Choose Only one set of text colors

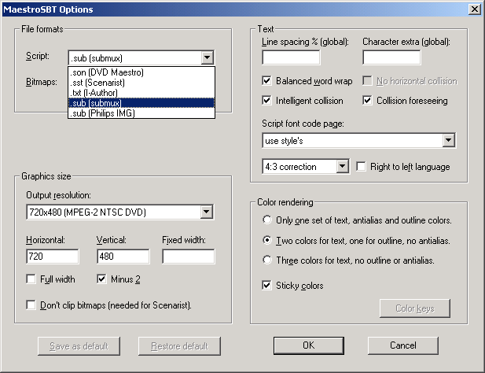pos(269,220)
